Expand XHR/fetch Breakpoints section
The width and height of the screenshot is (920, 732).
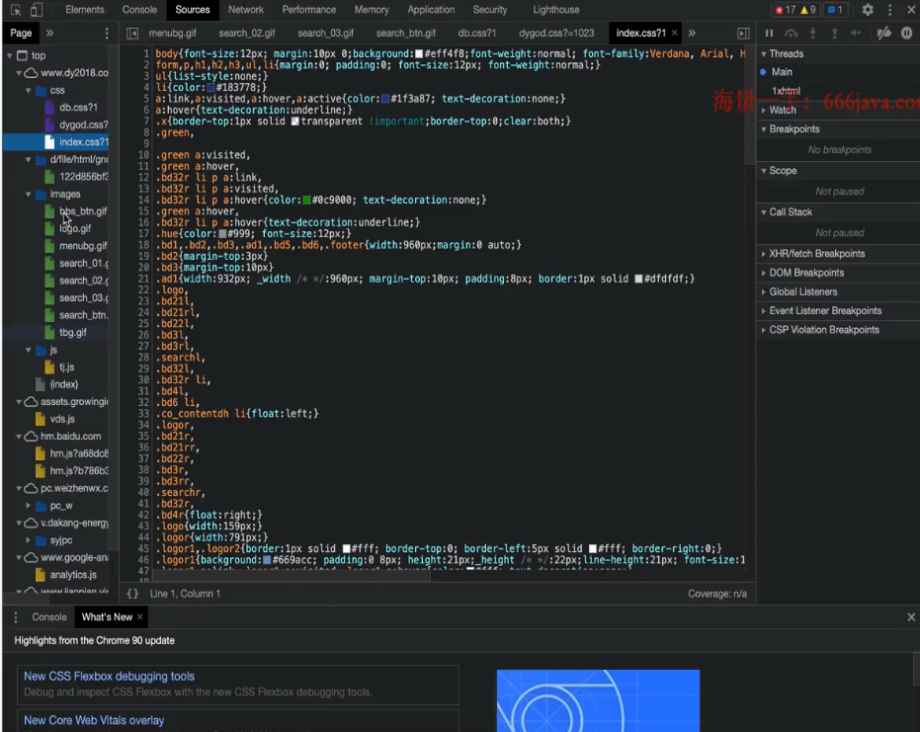(764, 254)
